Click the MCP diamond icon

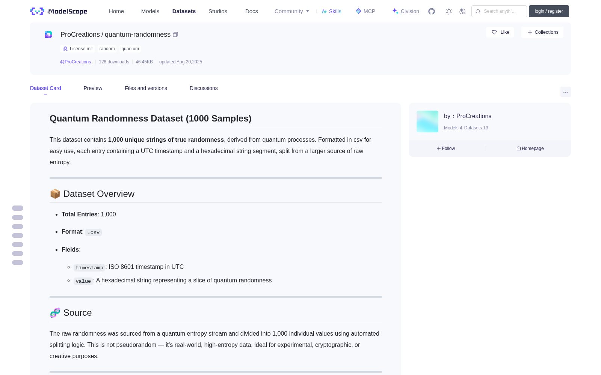358,11
